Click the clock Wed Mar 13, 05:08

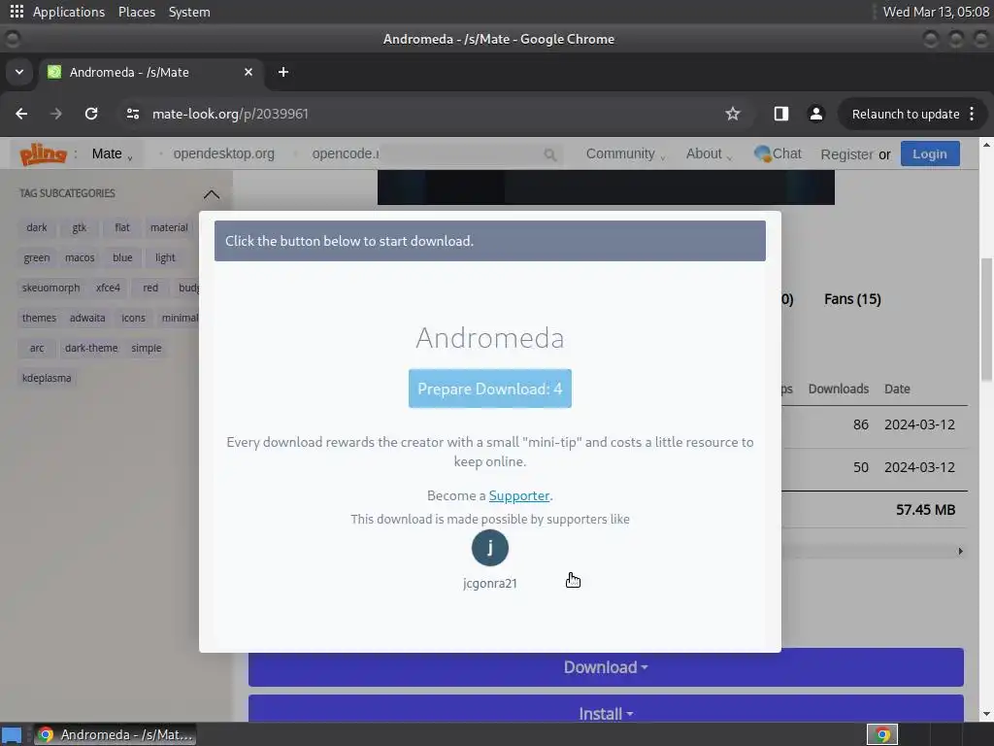click(x=936, y=12)
